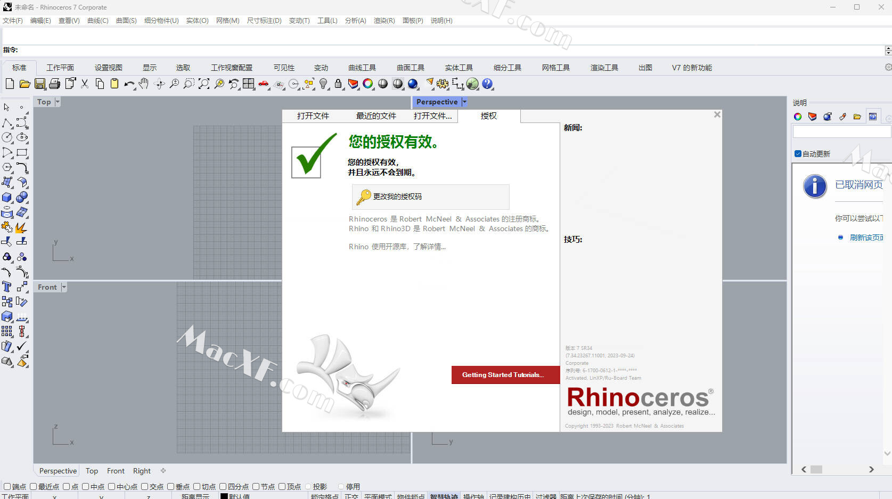Toggle 锁定格点 in status bar

(325, 496)
